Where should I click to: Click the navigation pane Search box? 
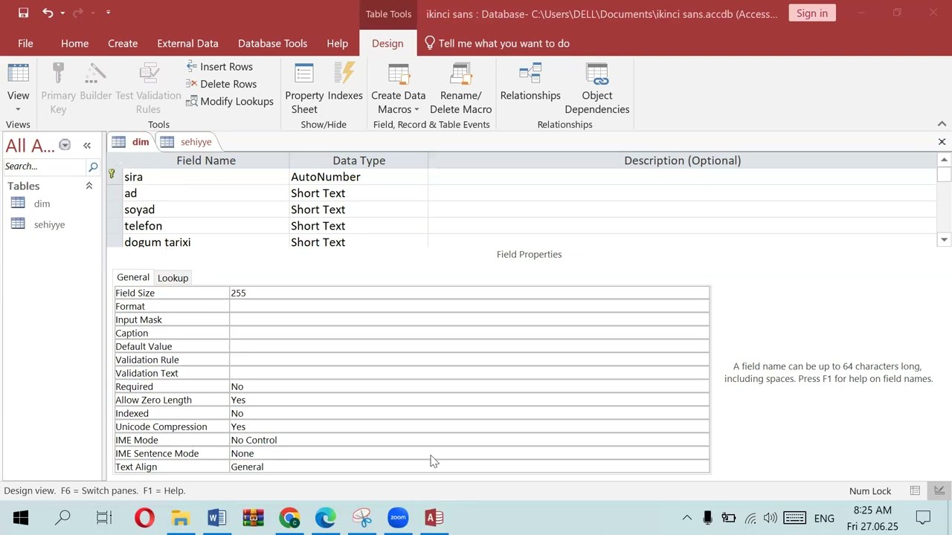pyautogui.click(x=45, y=166)
